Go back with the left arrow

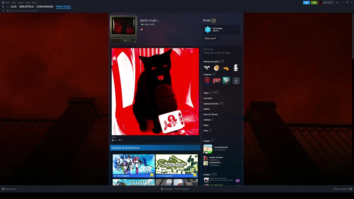[x=3, y=7]
